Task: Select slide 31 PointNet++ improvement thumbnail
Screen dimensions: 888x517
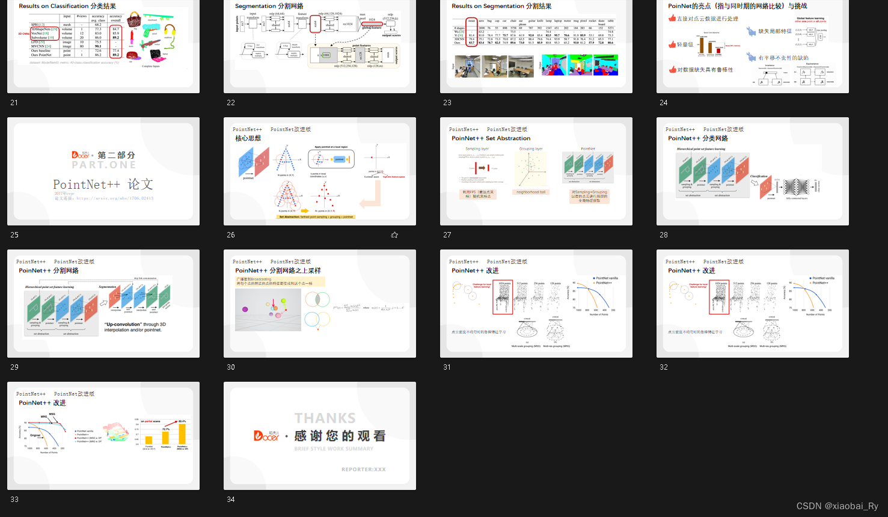Action: click(536, 304)
